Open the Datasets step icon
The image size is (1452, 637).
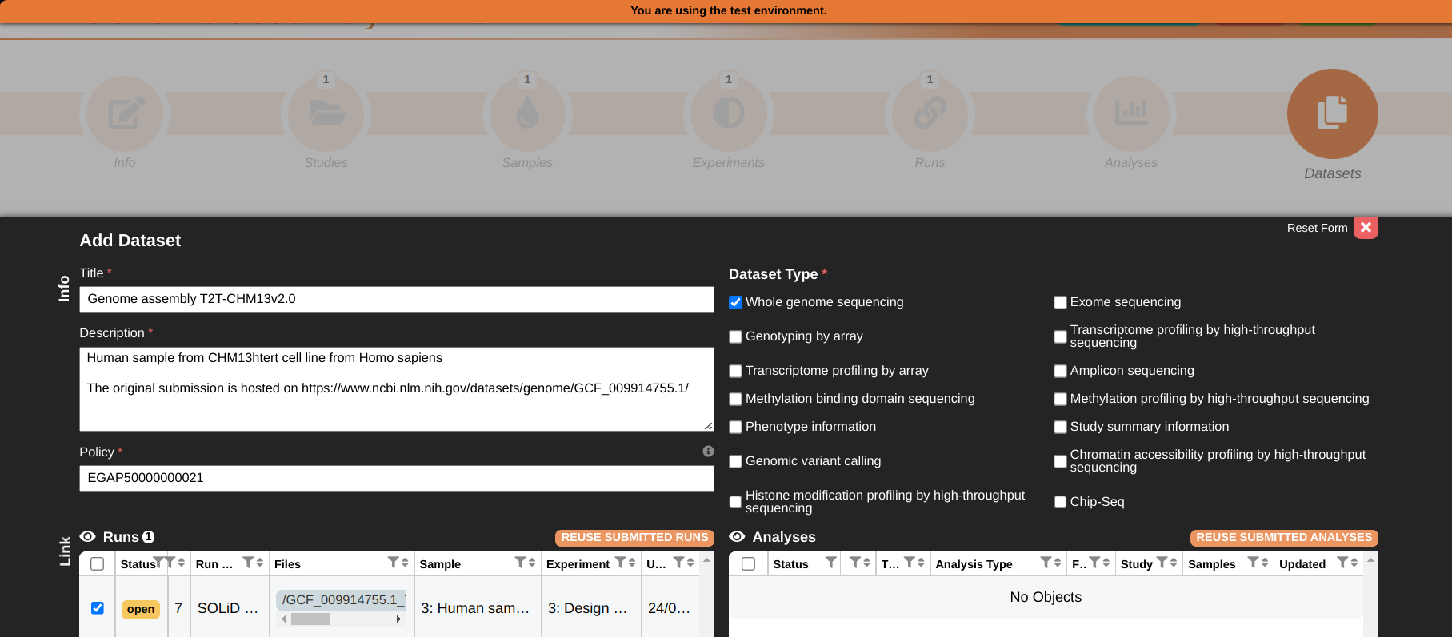(x=1332, y=113)
